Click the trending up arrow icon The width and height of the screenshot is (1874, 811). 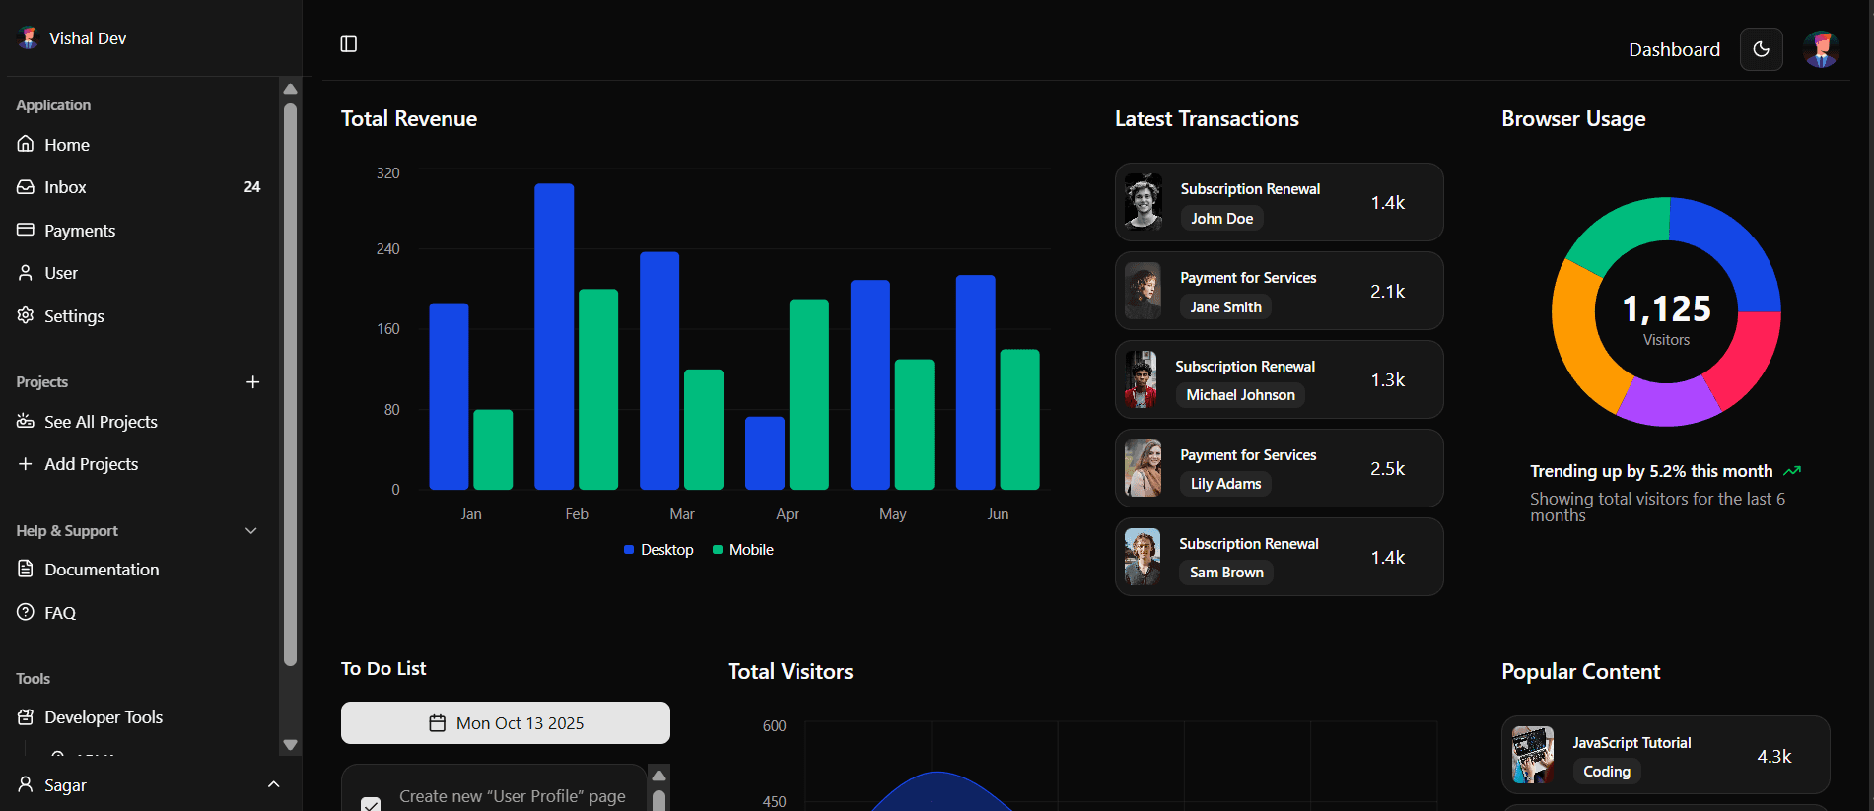click(1792, 471)
